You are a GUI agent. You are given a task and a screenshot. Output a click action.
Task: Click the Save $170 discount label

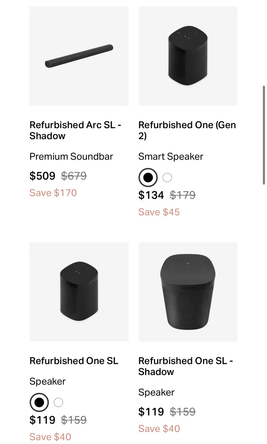[x=53, y=193]
